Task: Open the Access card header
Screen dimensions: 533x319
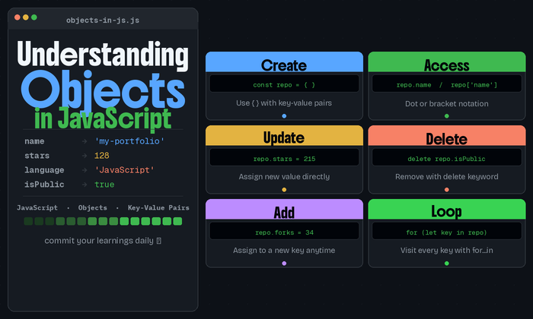Action: pos(447,62)
